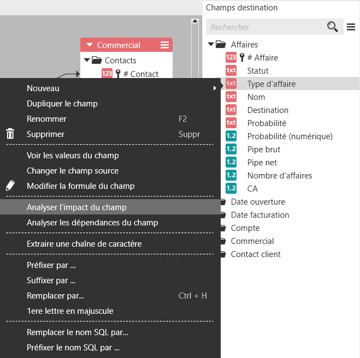Select Remplacer par... menu entry
The image size is (360, 358).
pos(55,296)
